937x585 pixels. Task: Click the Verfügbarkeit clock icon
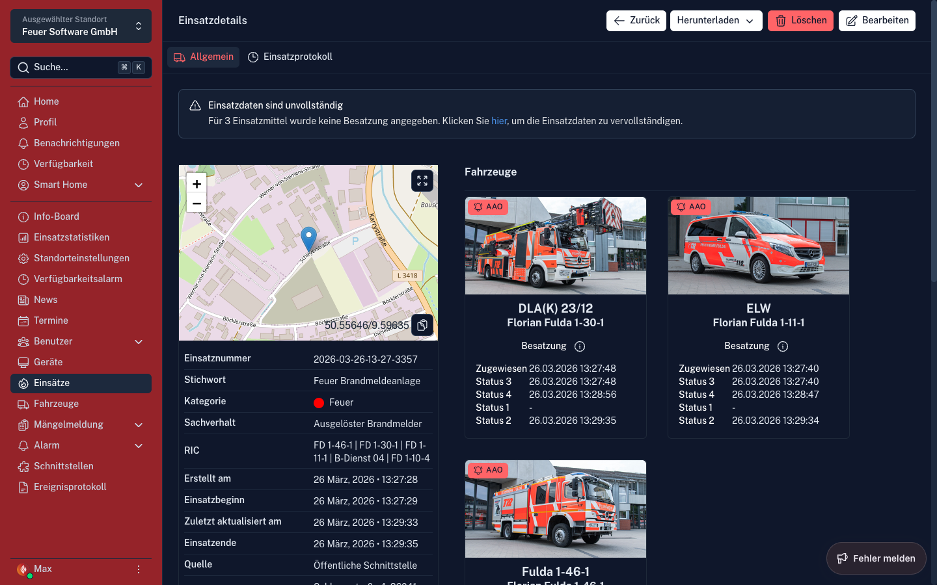(23, 164)
